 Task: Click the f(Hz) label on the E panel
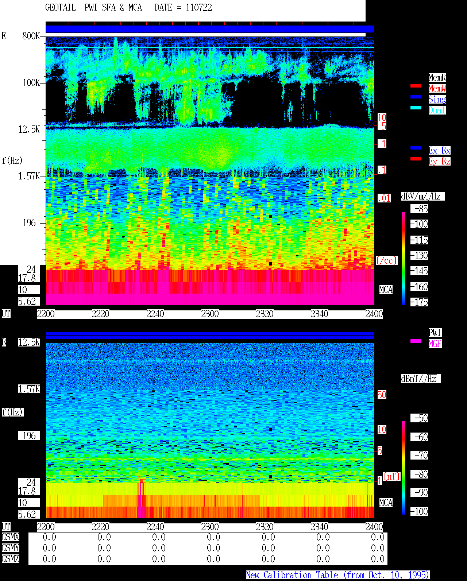pyautogui.click(x=12, y=160)
